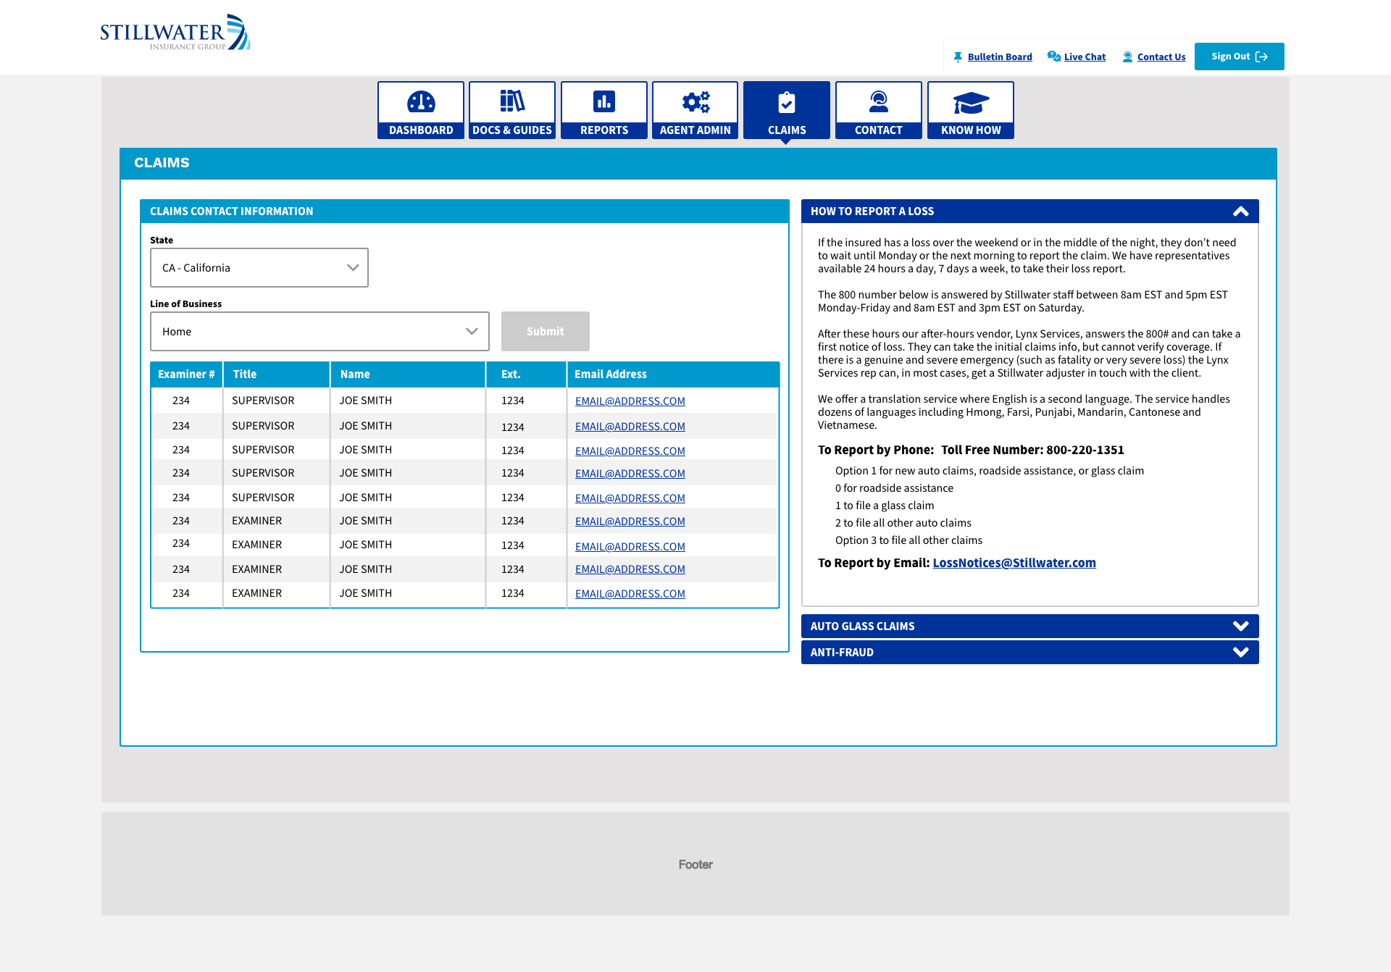Click the Contact headset agent icon
The width and height of the screenshot is (1391, 972).
click(x=879, y=101)
